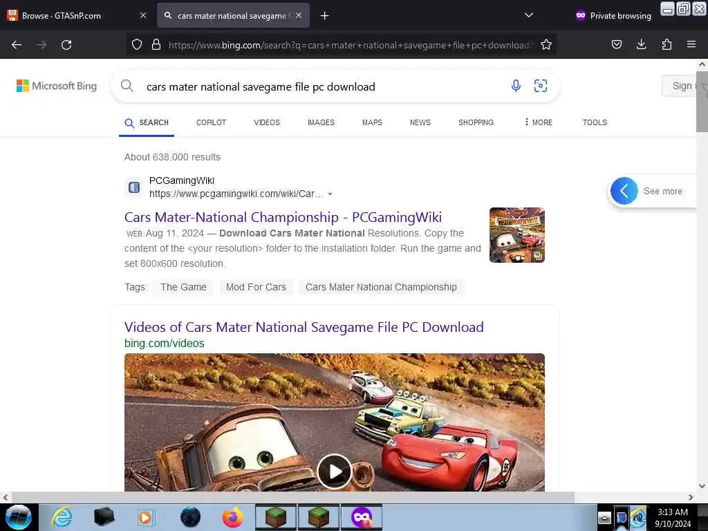The height and width of the screenshot is (531, 708).
Task: Open the bing.com/videos link
Action: [x=165, y=343]
